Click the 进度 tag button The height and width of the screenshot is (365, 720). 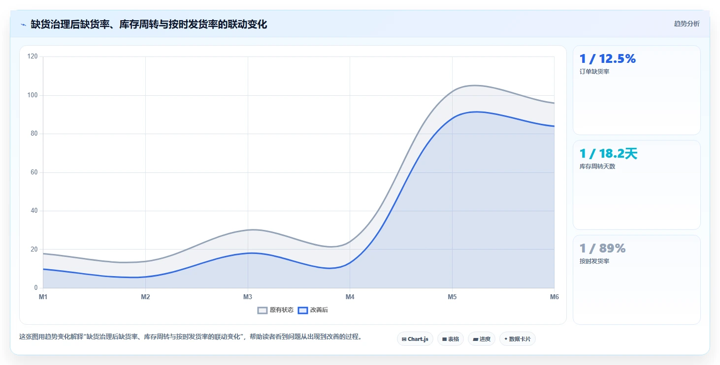point(481,339)
